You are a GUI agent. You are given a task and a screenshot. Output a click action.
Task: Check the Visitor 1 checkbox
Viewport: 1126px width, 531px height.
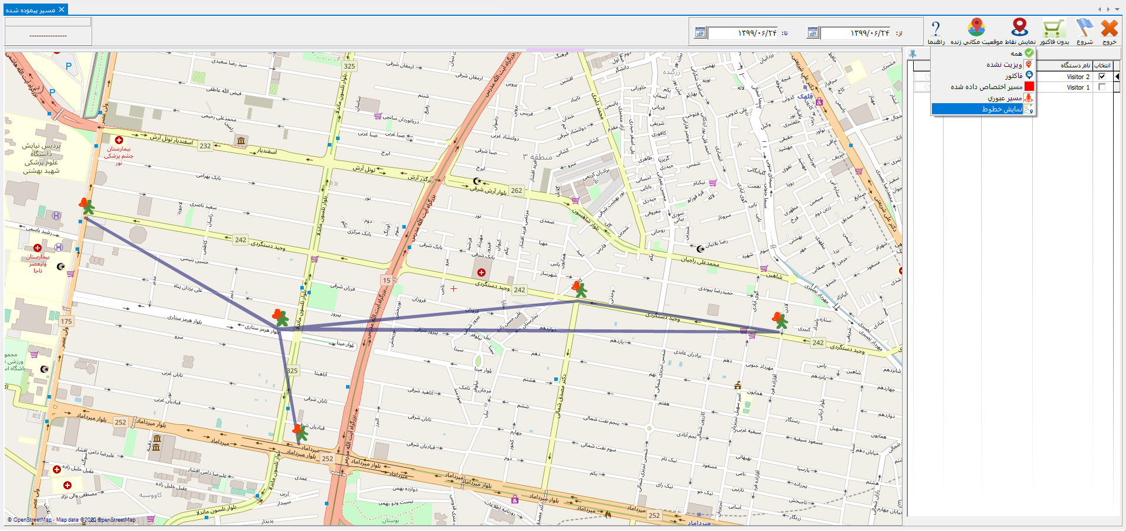1102,87
